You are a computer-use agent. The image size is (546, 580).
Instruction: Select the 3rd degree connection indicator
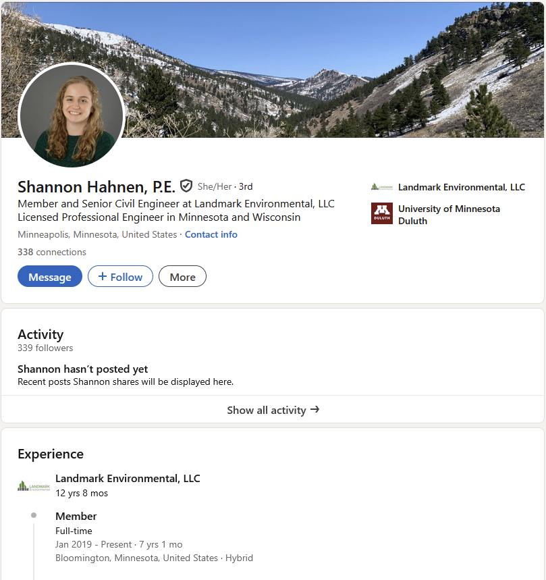pos(246,186)
